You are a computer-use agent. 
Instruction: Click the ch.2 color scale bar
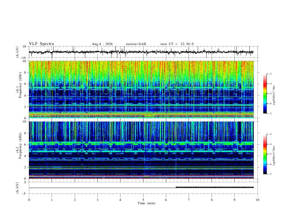tap(265, 154)
